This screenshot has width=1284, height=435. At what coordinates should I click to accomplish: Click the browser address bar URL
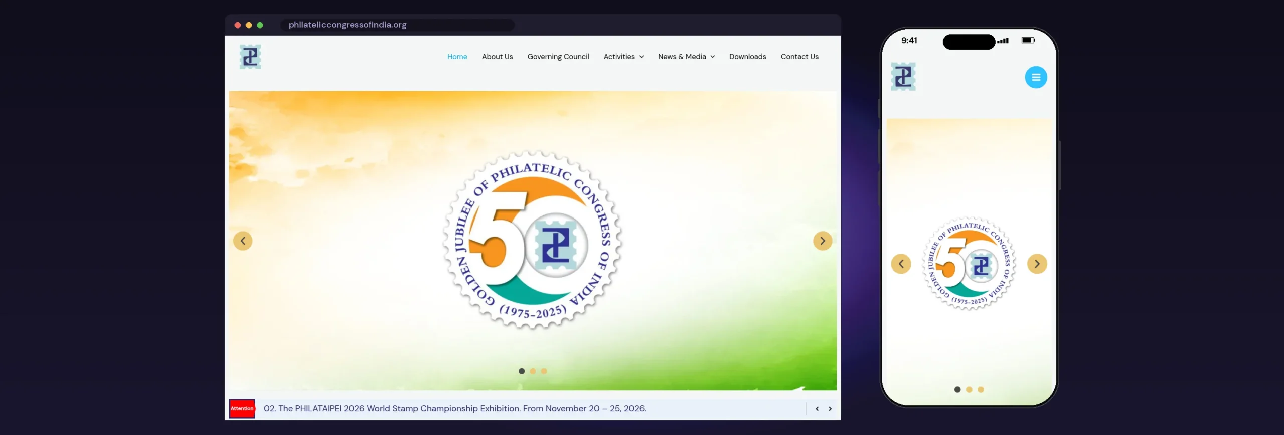(x=348, y=25)
